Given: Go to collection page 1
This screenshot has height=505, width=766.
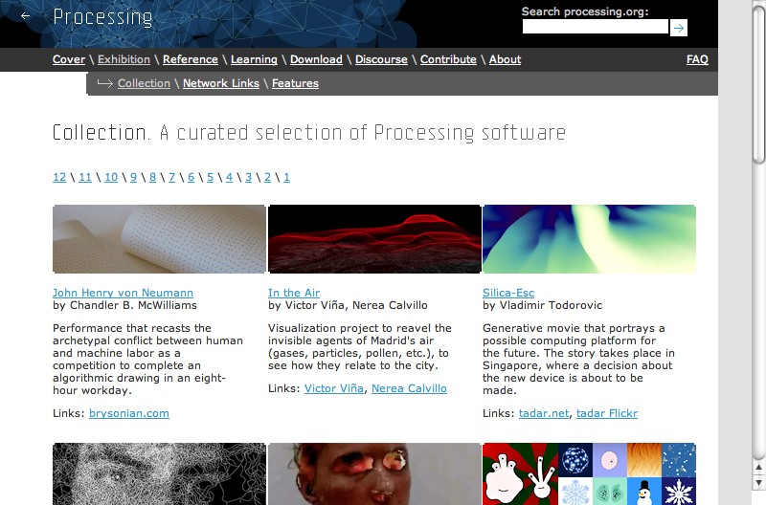Looking at the screenshot, I should 286,177.
